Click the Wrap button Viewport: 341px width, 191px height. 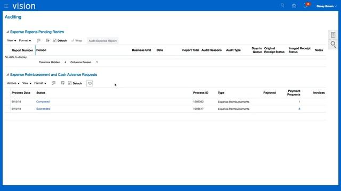pos(77,40)
